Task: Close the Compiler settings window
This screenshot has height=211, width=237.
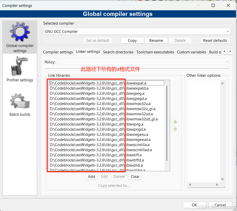Action: 228,5
